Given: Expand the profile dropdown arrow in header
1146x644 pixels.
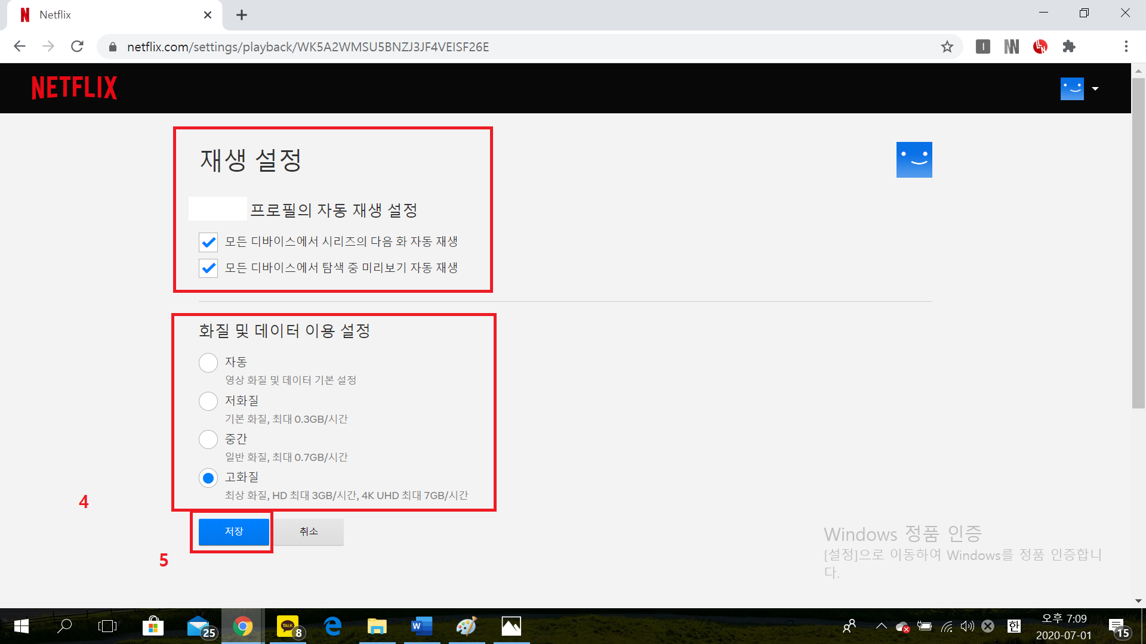Looking at the screenshot, I should 1095,89.
